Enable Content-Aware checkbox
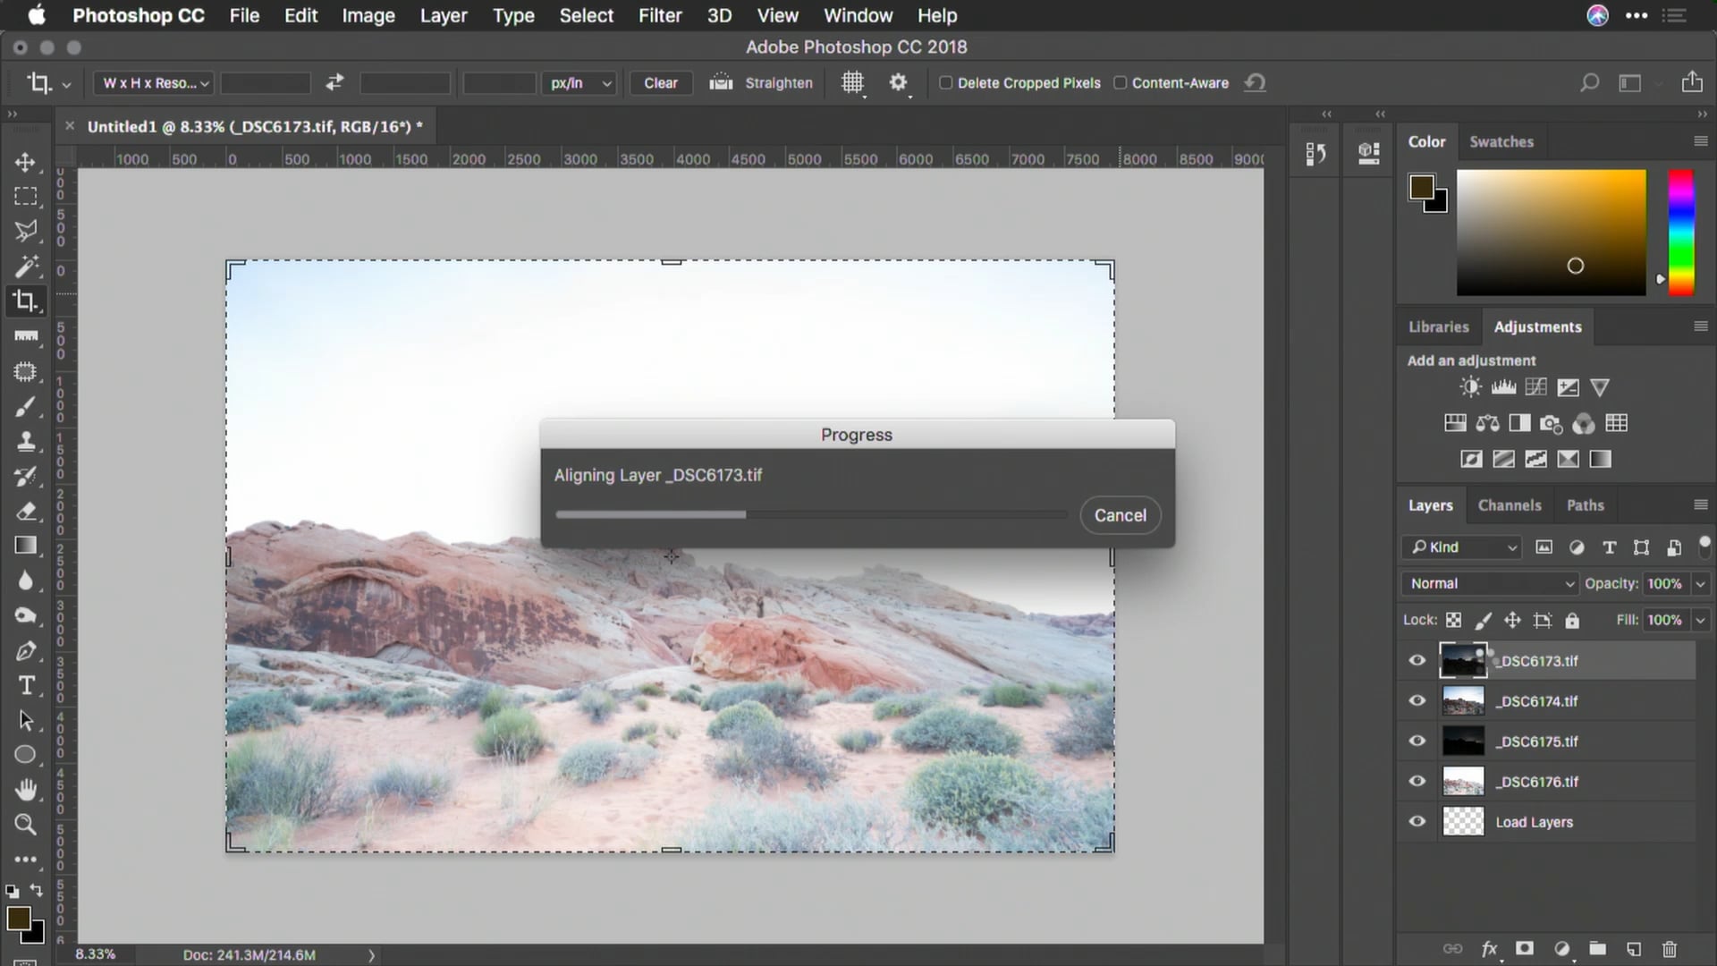This screenshot has width=1717, height=966. pos(1120,83)
